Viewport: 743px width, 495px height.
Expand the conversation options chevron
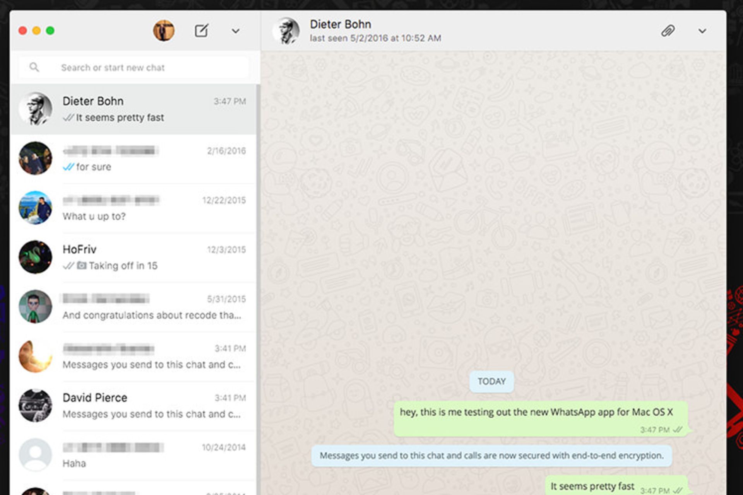click(x=702, y=31)
